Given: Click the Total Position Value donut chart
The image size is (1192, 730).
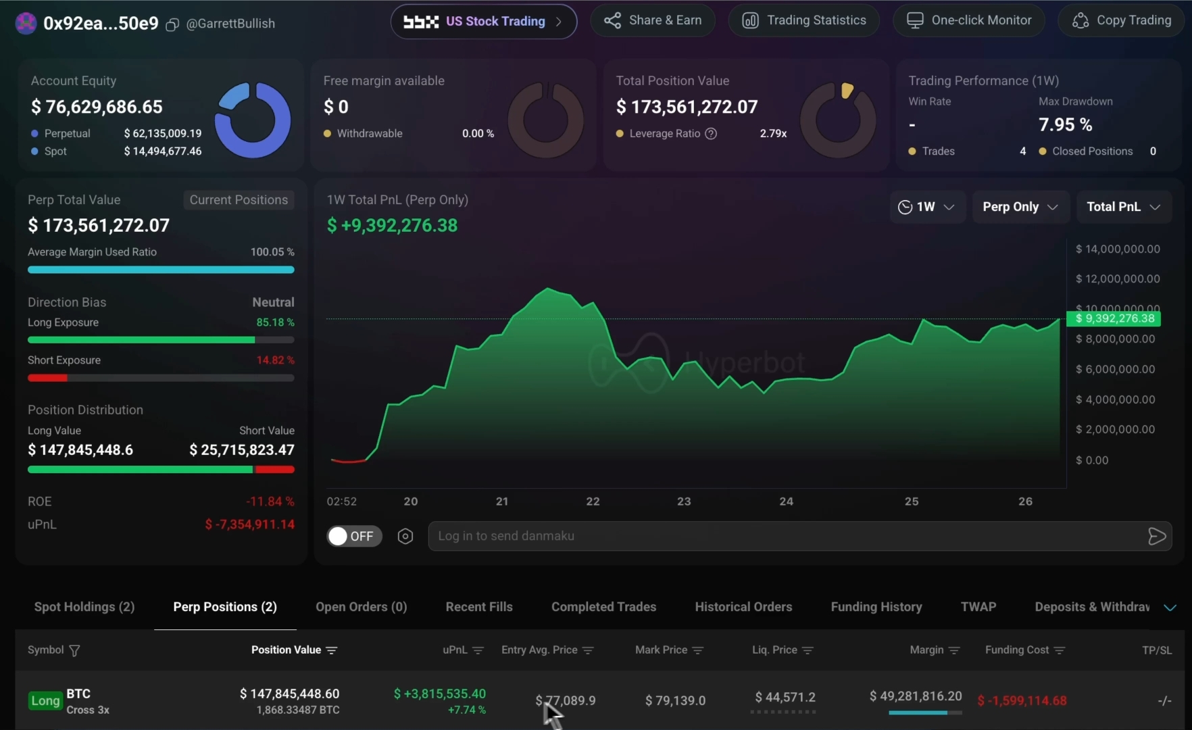Looking at the screenshot, I should click(838, 120).
